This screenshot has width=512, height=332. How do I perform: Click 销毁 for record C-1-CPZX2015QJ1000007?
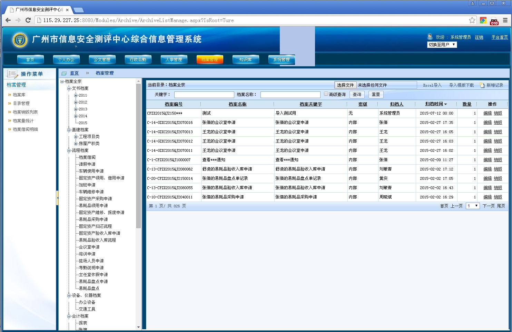coord(498,160)
